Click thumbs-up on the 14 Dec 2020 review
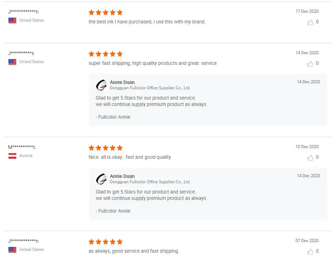 coord(310,64)
